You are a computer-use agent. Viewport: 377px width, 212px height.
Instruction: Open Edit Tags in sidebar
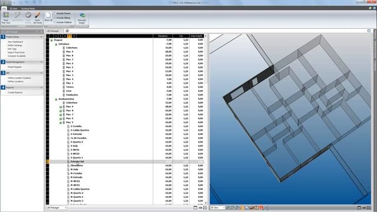coord(12,49)
